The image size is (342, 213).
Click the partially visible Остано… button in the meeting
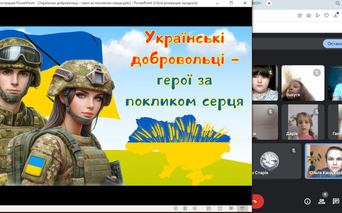[332, 44]
